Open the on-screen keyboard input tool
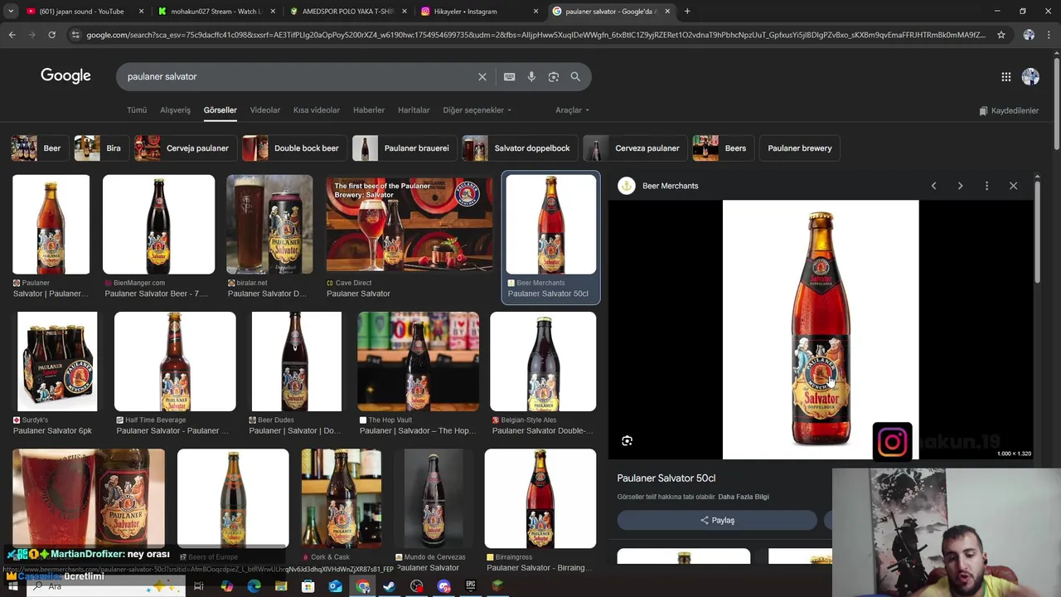 [510, 76]
